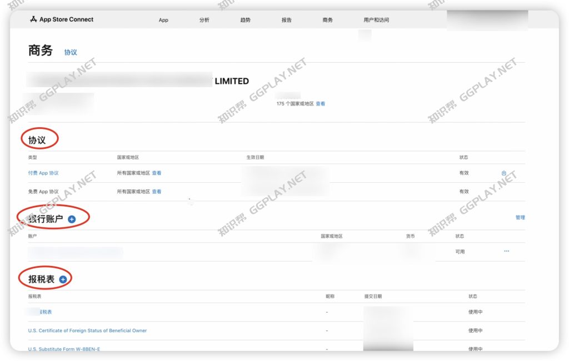Add a new tax form with plus icon
This screenshot has width=569, height=361.
tap(63, 279)
